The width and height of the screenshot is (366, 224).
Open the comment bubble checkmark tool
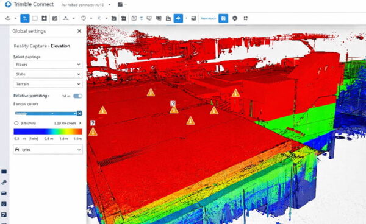point(149,18)
